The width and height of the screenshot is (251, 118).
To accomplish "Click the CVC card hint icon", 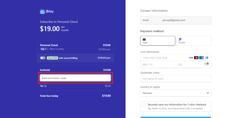I will click(206, 64).
